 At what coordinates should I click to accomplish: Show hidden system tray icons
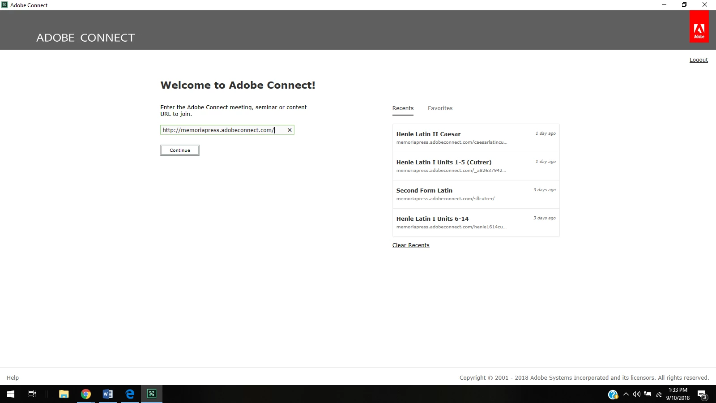[626, 394]
